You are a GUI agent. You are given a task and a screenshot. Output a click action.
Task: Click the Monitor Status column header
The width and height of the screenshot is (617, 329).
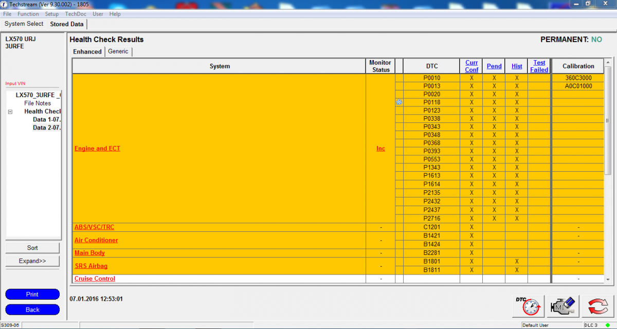(x=380, y=66)
